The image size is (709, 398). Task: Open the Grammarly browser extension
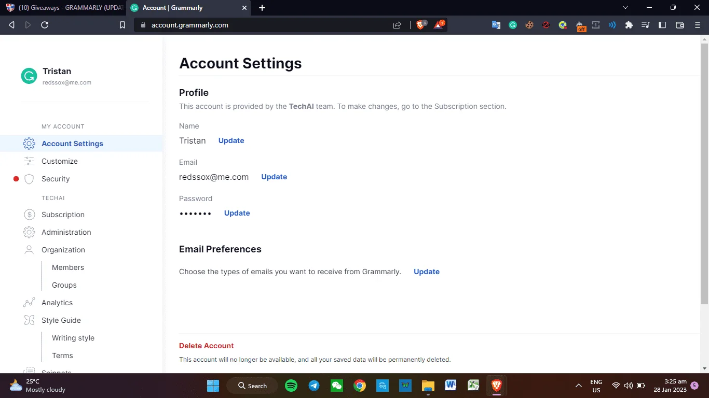click(x=513, y=25)
